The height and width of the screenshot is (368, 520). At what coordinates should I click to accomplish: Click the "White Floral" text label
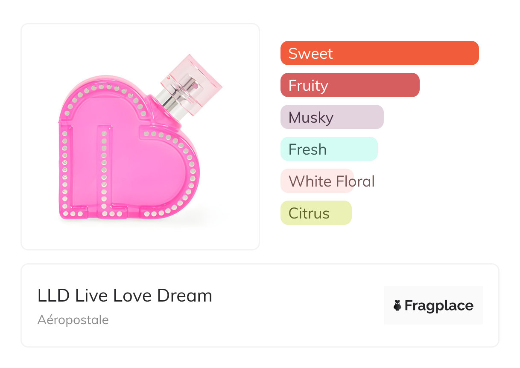(x=332, y=181)
